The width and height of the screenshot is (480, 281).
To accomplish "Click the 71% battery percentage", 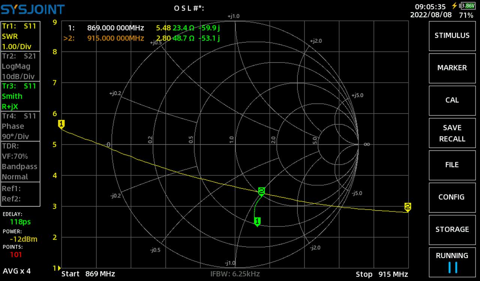I will [x=466, y=15].
